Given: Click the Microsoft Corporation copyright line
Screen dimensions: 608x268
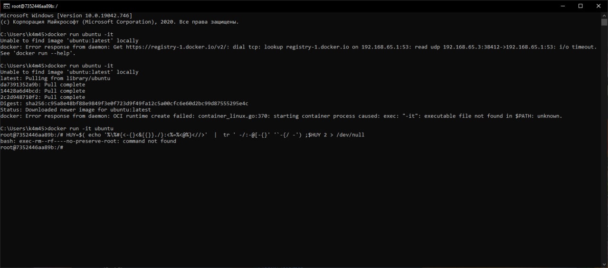Looking at the screenshot, I should click(120, 22).
